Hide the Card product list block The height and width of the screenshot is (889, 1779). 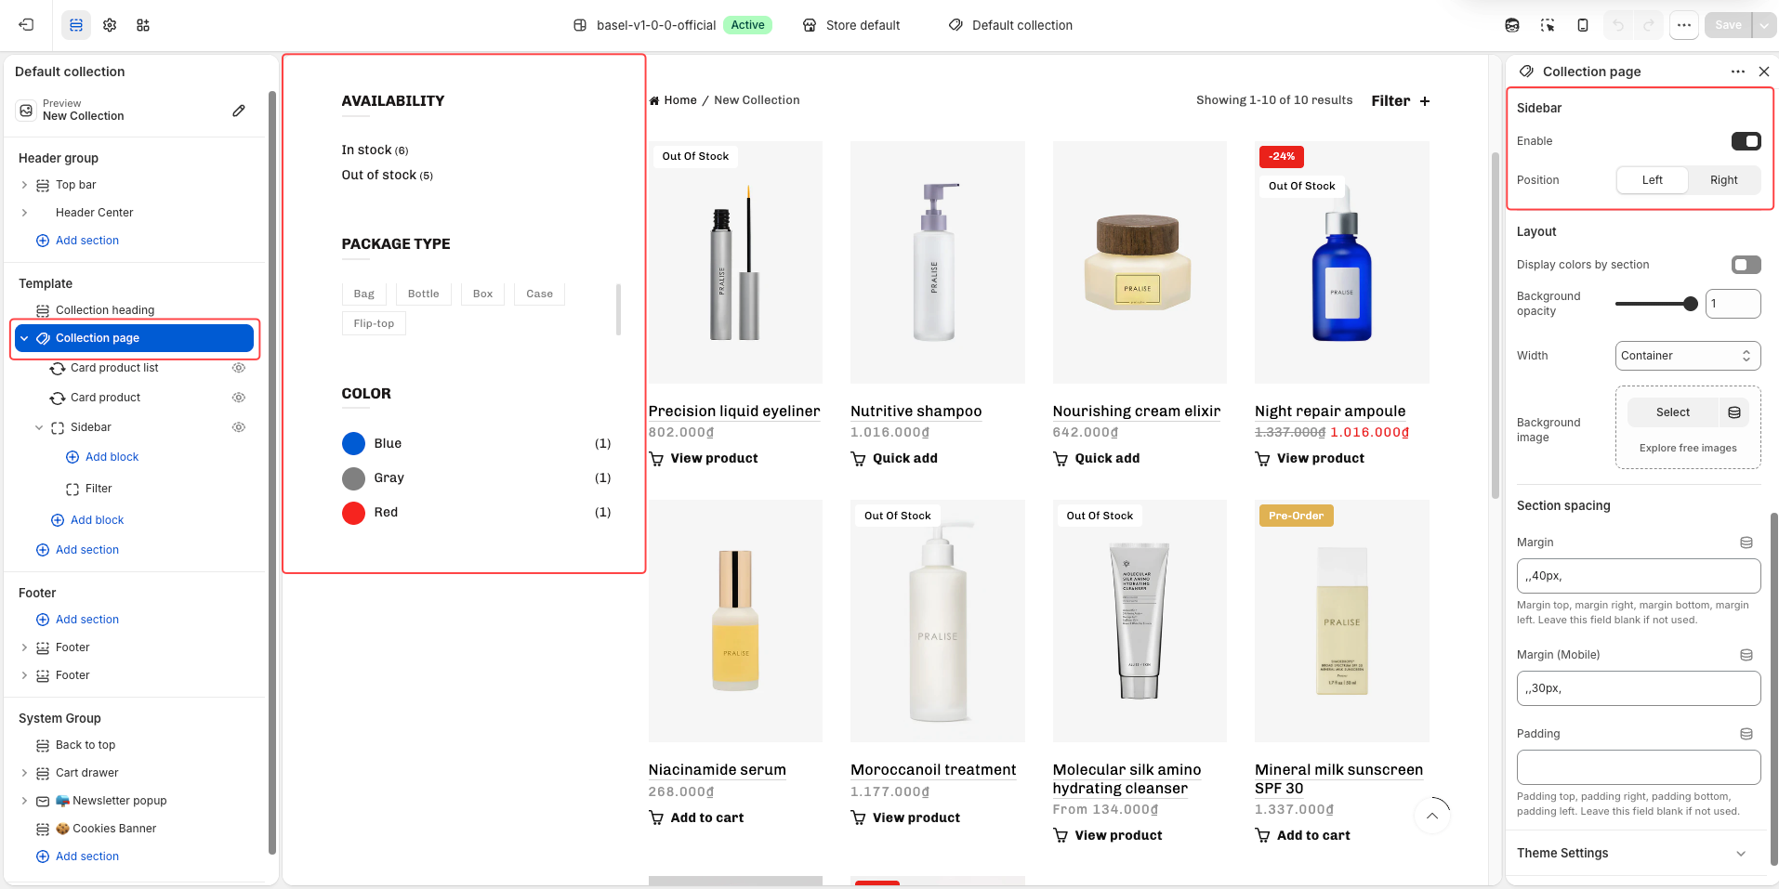[x=239, y=368]
